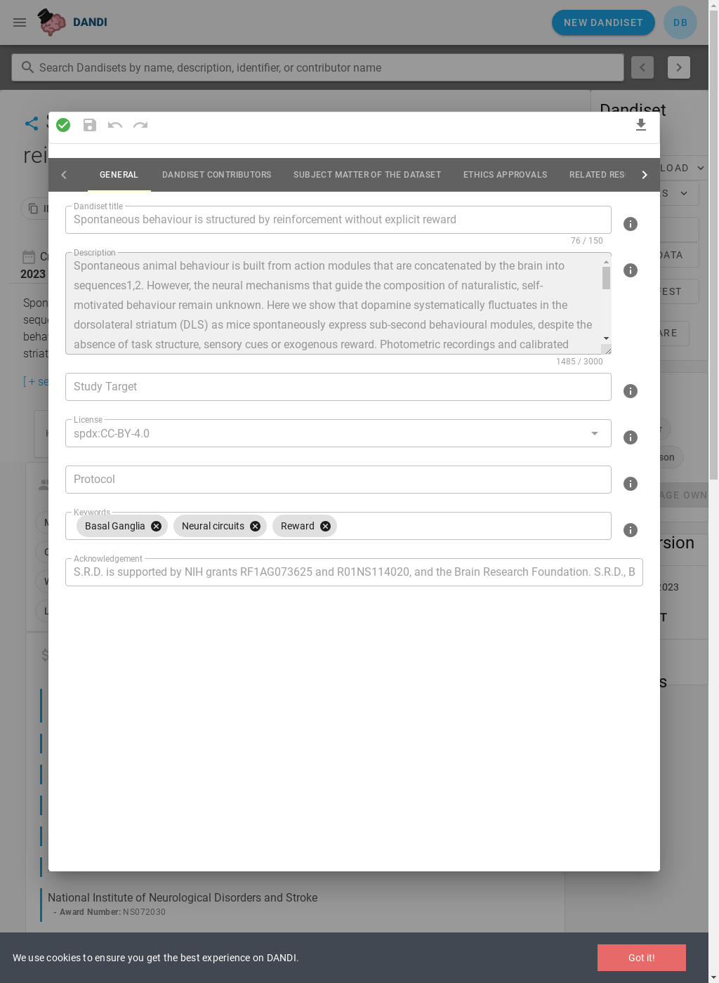719x983 pixels.
Task: Open Subject Matter of the Dataset tab
Action: [367, 175]
